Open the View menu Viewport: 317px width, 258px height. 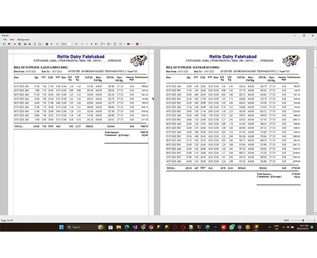[x=12, y=40]
